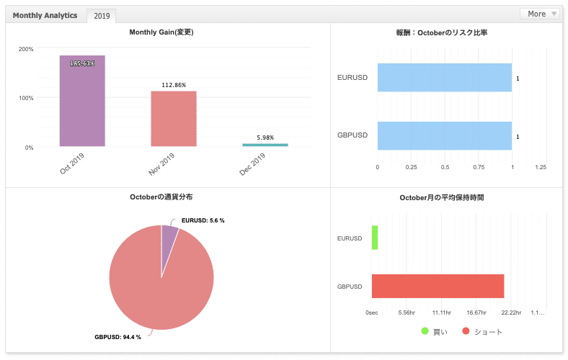568x360 pixels.
Task: Click the 5.98% value label
Action: point(265,138)
